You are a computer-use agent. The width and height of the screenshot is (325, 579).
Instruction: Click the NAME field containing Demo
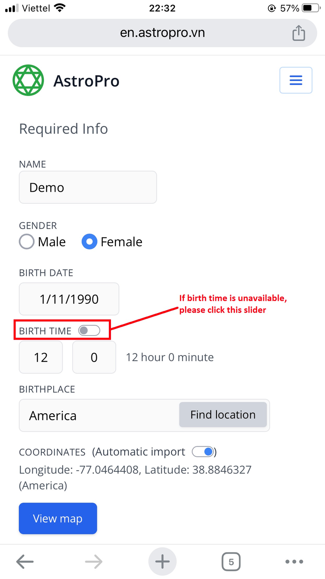coord(88,187)
